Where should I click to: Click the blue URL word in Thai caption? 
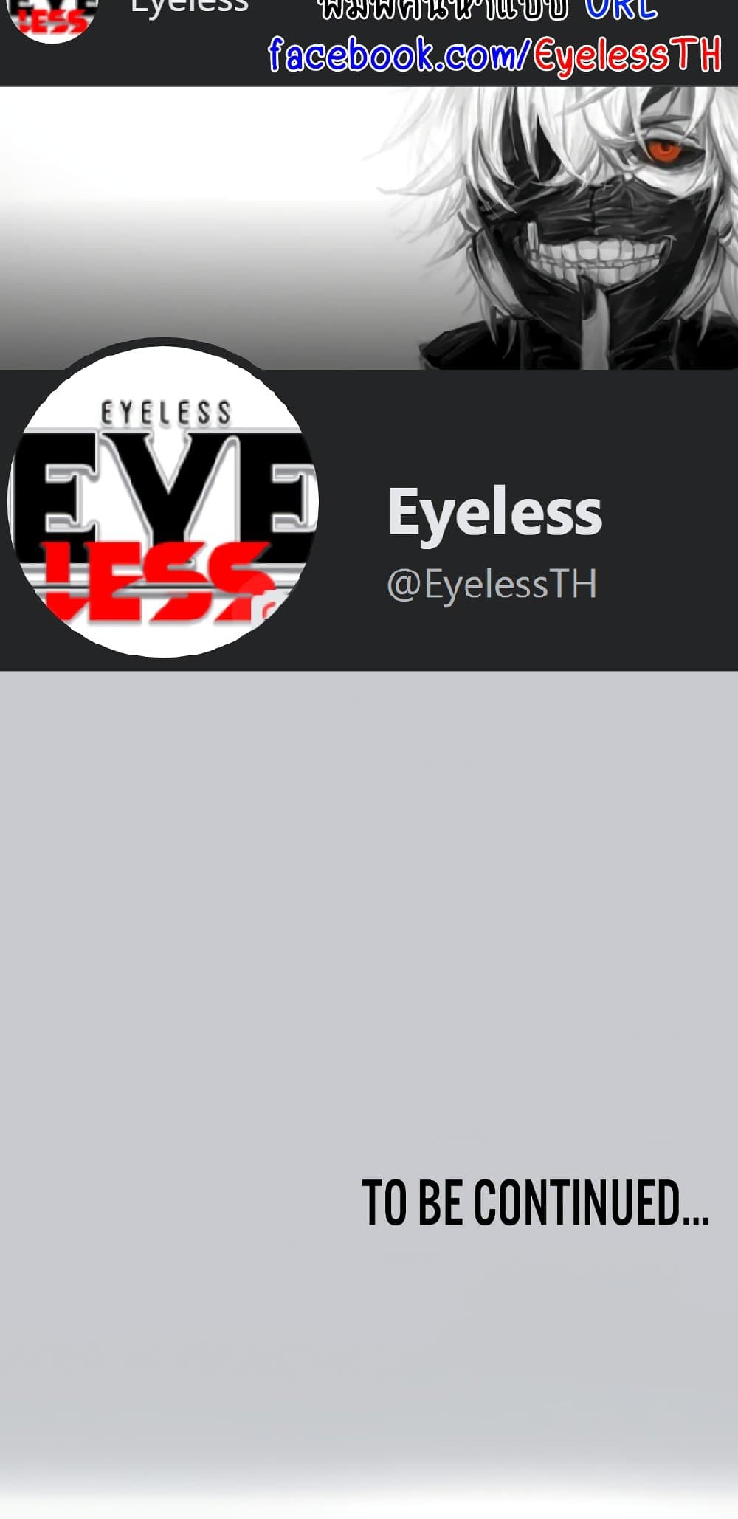pyautogui.click(x=621, y=10)
